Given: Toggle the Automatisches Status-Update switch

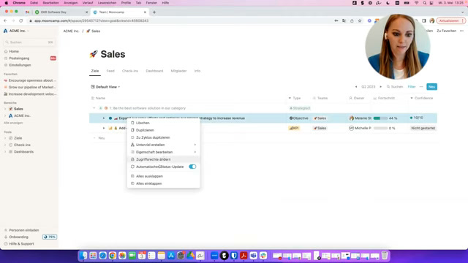Looking at the screenshot, I should click(192, 167).
